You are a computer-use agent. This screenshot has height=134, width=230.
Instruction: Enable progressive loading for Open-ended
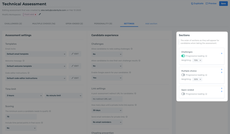pyautogui.click(x=183, y=94)
